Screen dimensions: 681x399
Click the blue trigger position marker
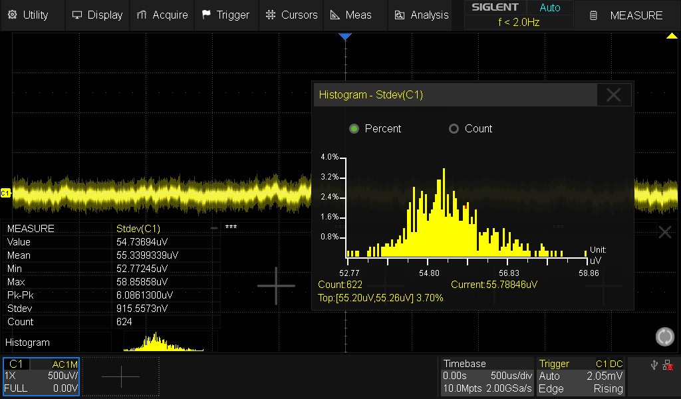(x=344, y=37)
